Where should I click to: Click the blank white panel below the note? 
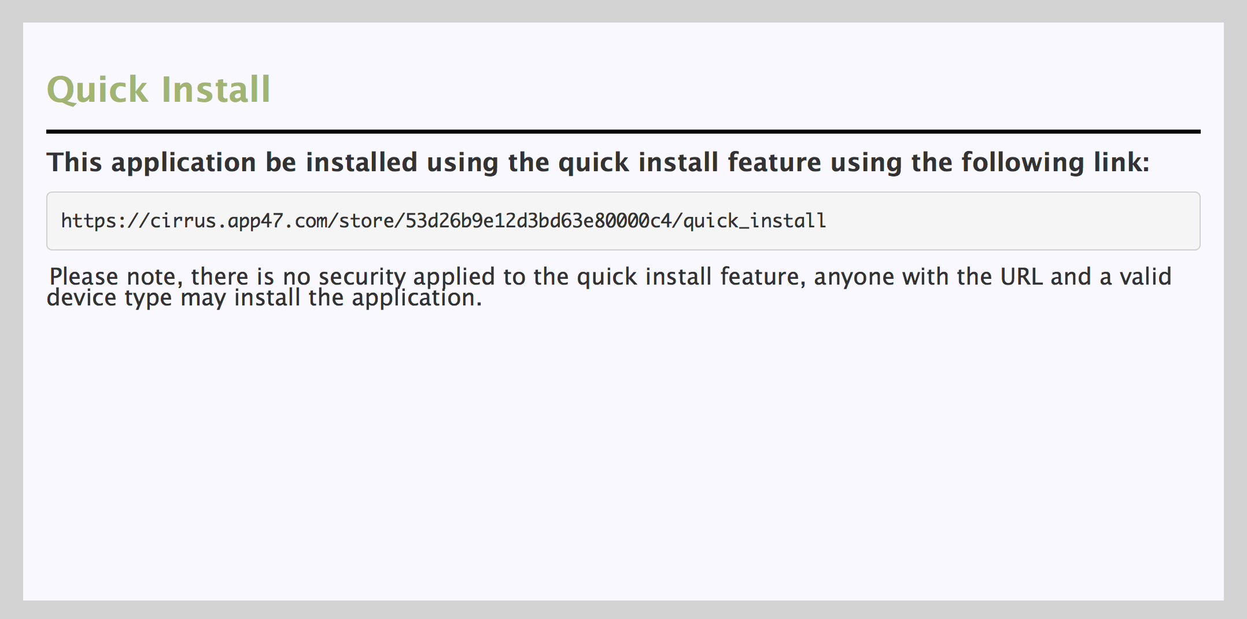[x=623, y=457]
